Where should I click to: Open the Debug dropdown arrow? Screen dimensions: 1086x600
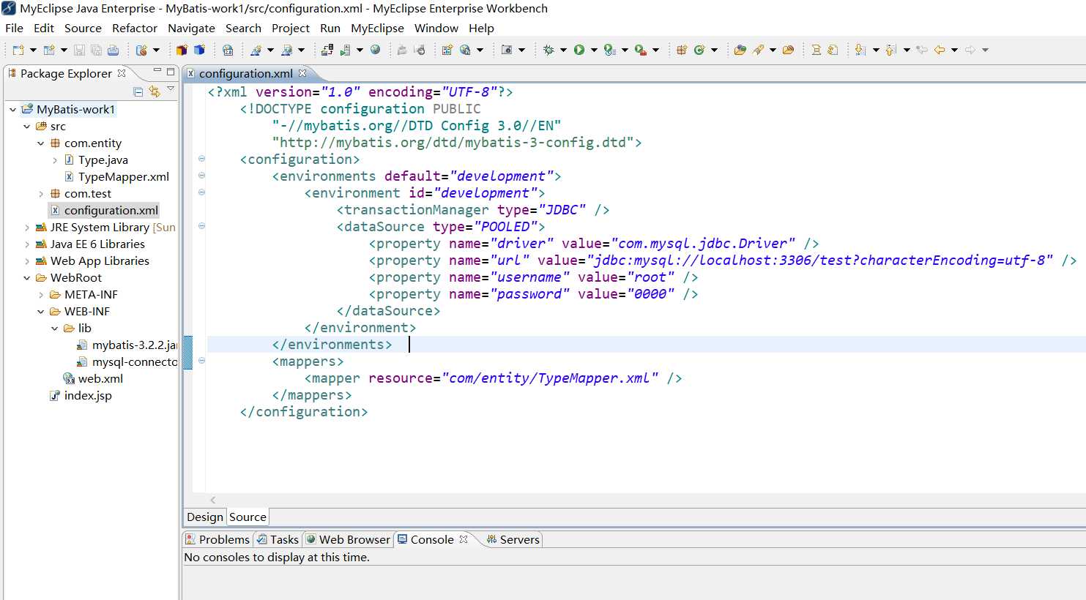click(563, 50)
